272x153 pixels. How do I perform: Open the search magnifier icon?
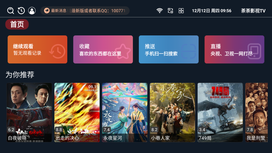pos(10,11)
